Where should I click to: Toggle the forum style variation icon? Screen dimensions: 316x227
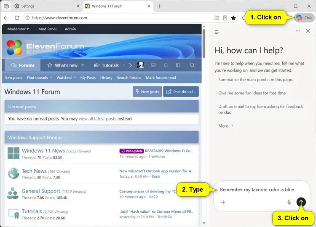178,65
